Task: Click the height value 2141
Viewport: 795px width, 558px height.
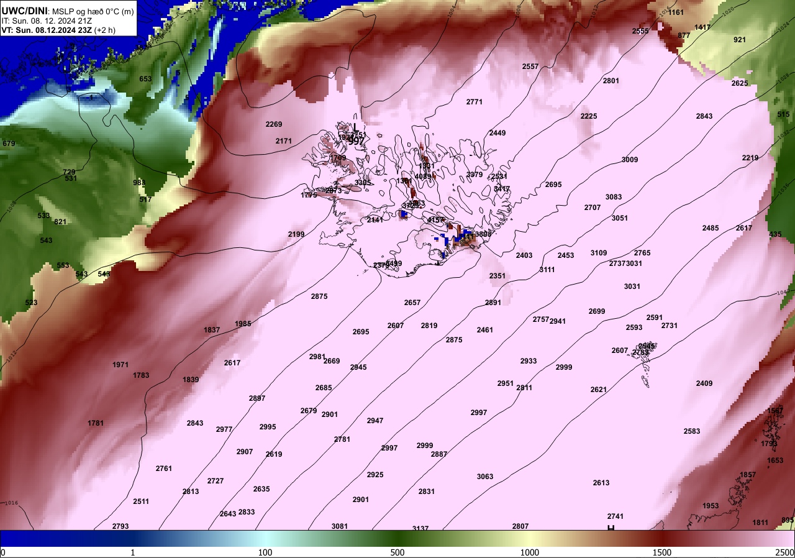Action: pyautogui.click(x=375, y=220)
